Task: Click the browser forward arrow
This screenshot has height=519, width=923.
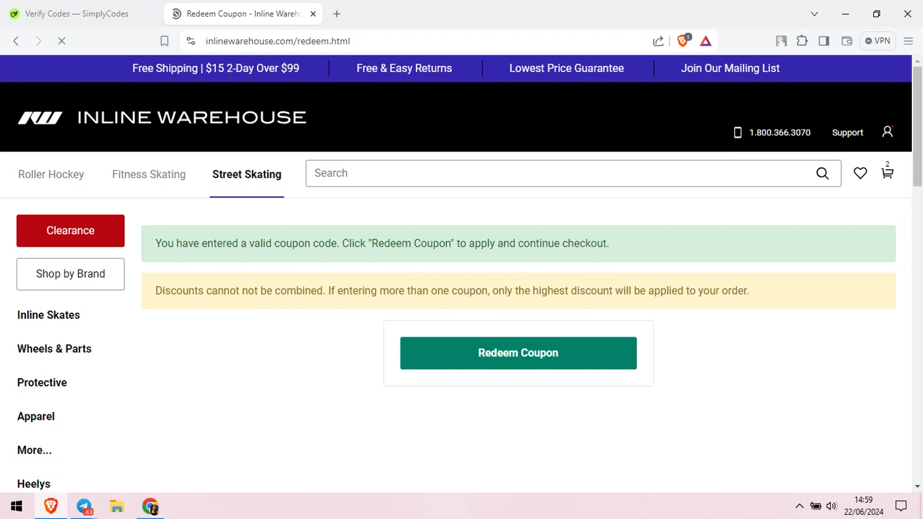Action: point(38,41)
